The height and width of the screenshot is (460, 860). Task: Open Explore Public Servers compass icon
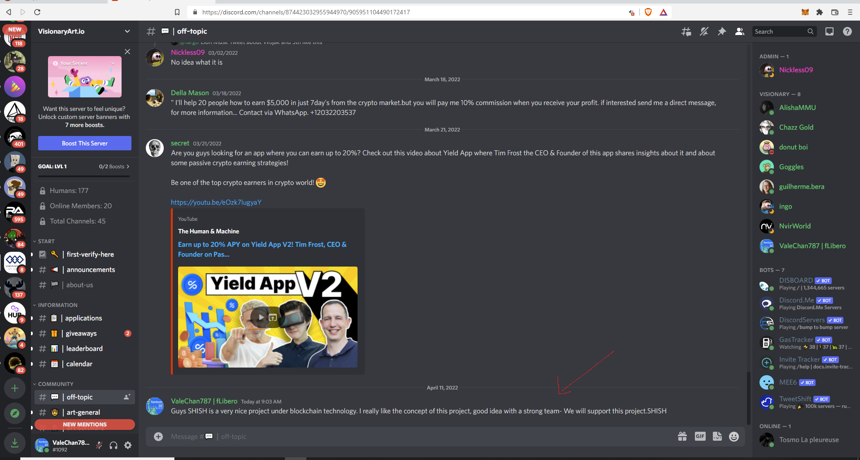[x=15, y=413]
